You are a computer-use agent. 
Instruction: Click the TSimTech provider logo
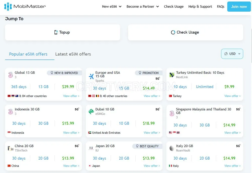[11, 148]
